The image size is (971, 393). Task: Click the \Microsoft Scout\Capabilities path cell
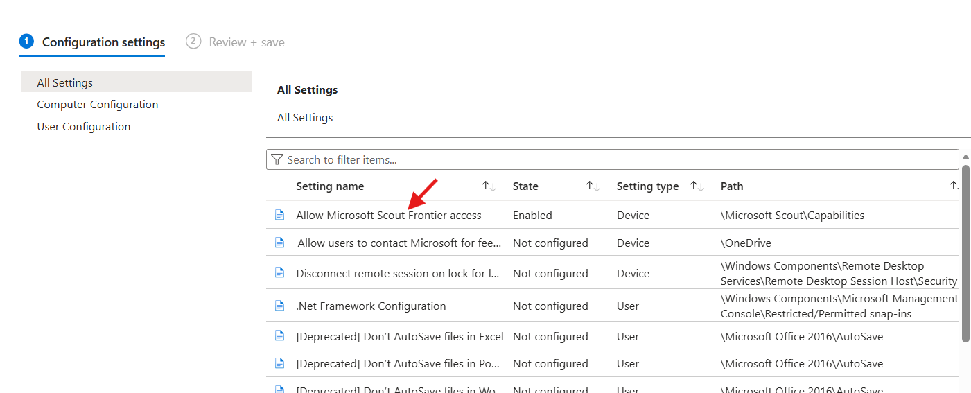[x=793, y=215]
